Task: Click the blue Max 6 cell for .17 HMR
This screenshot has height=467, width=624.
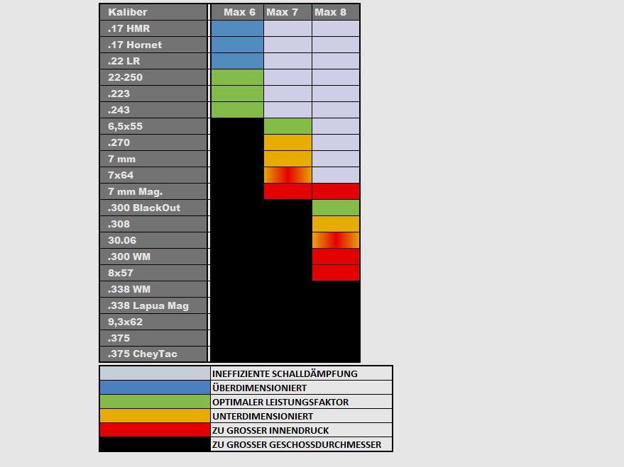Action: tap(237, 28)
